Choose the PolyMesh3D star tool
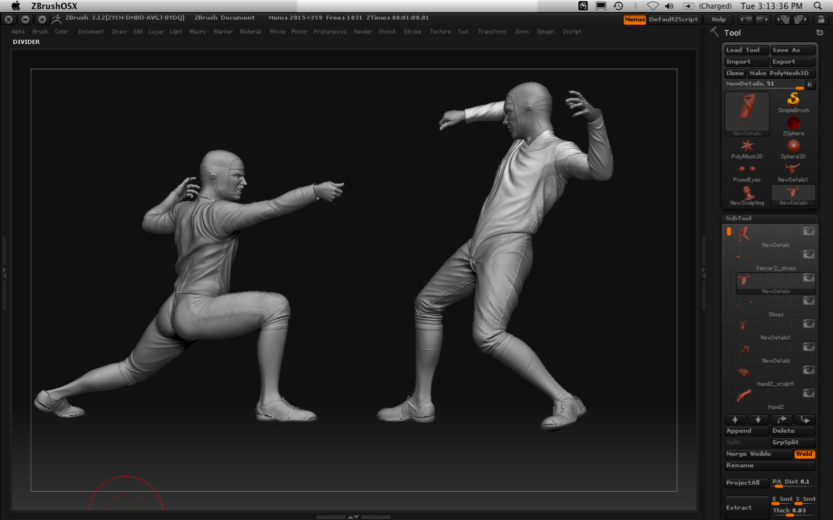Screen dimensions: 833x520 point(747,149)
